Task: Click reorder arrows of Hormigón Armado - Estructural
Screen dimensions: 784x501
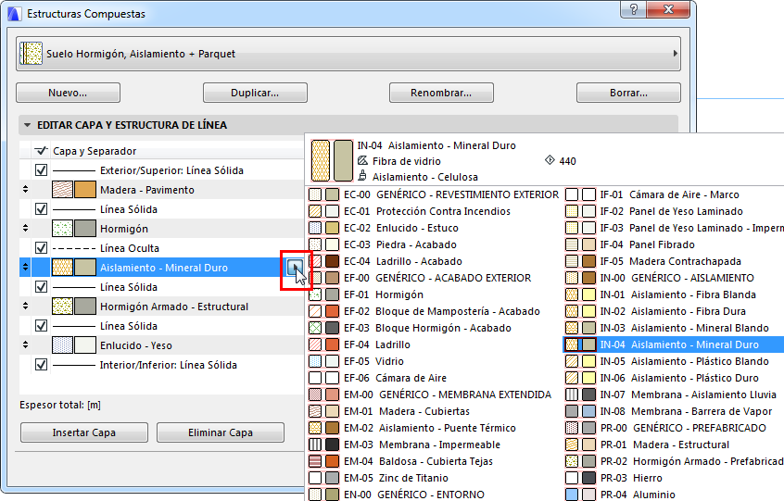Action: click(26, 307)
